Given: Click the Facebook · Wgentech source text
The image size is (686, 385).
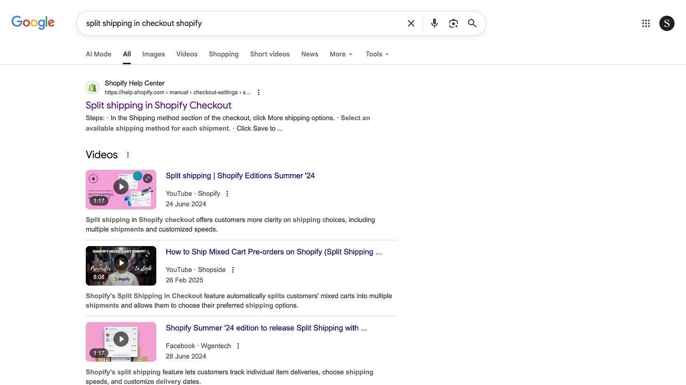Looking at the screenshot, I should pyautogui.click(x=198, y=346).
